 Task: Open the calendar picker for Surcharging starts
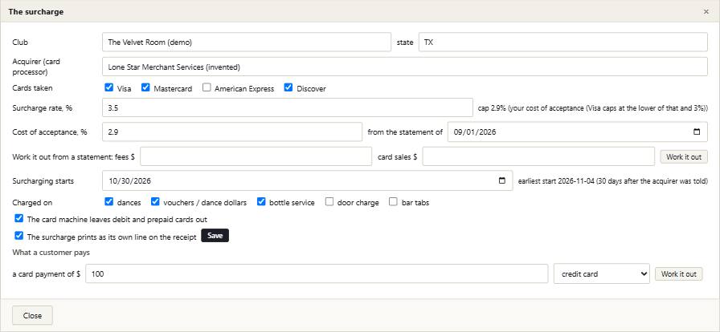coord(502,180)
